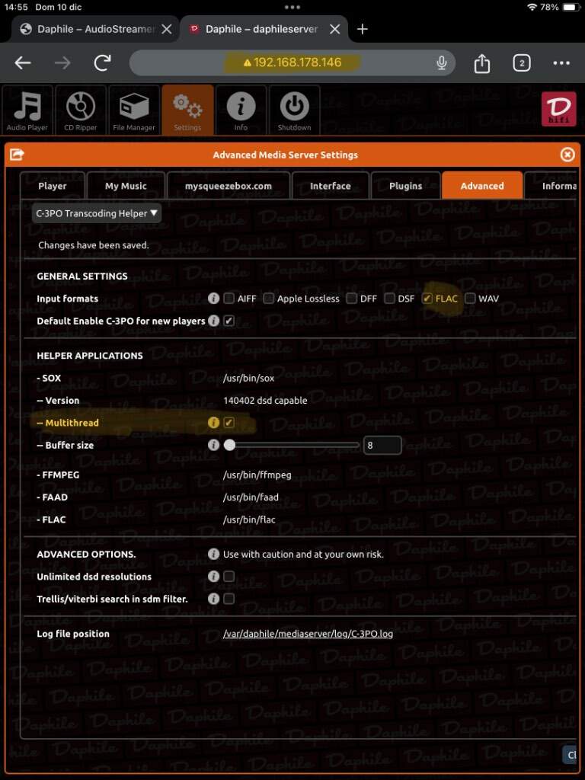Show info for Default Enable C-3PO
Screen dimensions: 585x780
tap(213, 321)
